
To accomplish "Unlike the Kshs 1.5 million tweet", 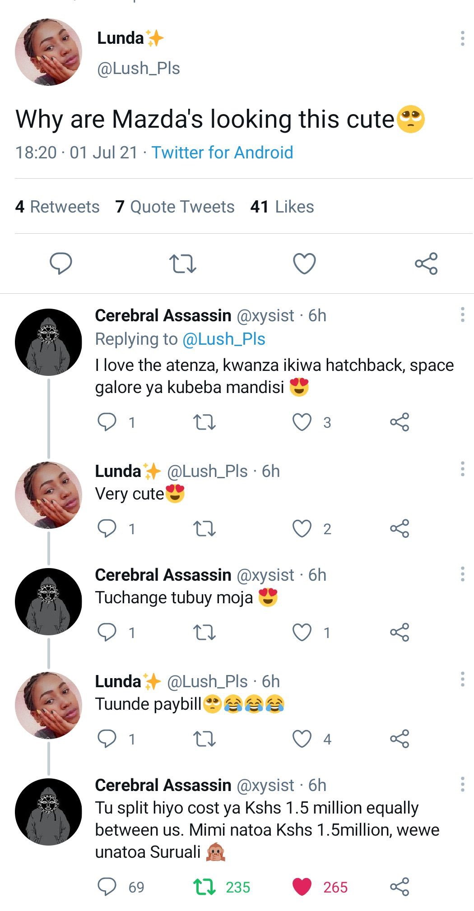I will click(x=302, y=887).
